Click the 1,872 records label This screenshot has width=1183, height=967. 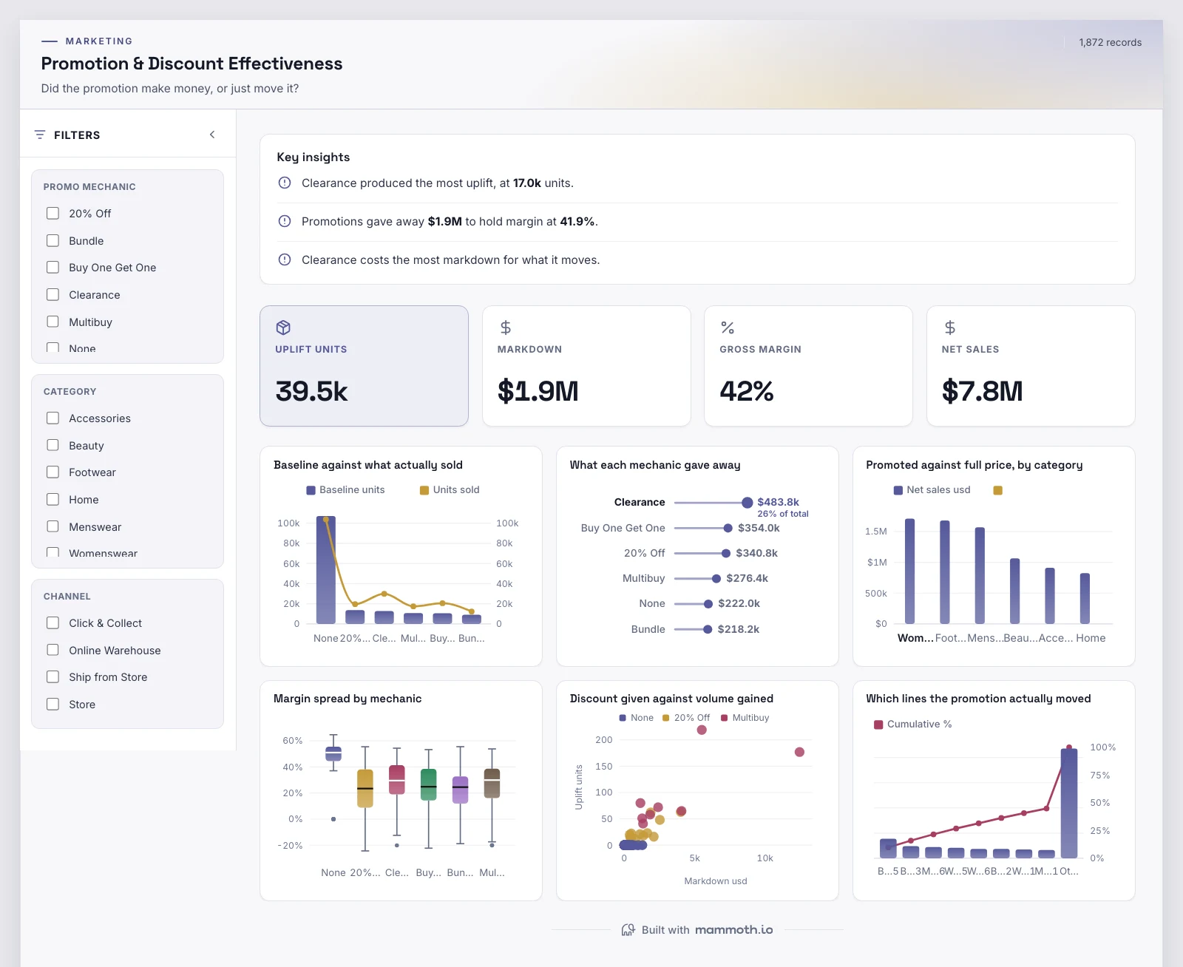[1110, 43]
